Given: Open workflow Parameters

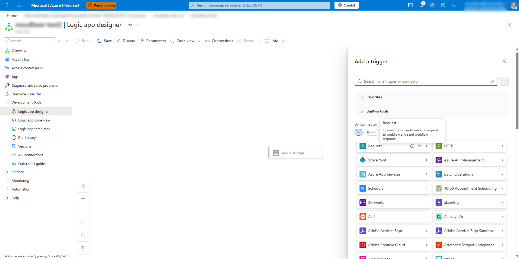Looking at the screenshot, I should (x=153, y=41).
